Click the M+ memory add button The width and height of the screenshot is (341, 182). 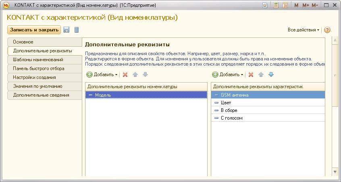(306, 5)
